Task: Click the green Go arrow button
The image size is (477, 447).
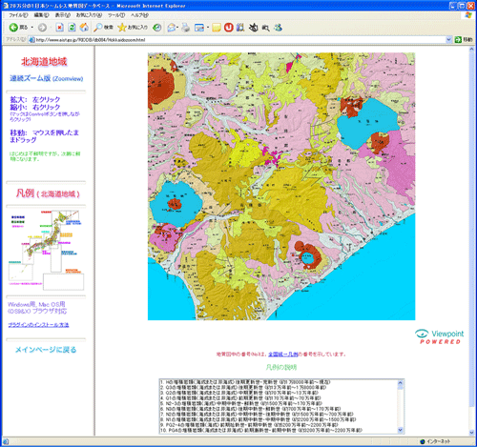Action: pyautogui.click(x=458, y=40)
